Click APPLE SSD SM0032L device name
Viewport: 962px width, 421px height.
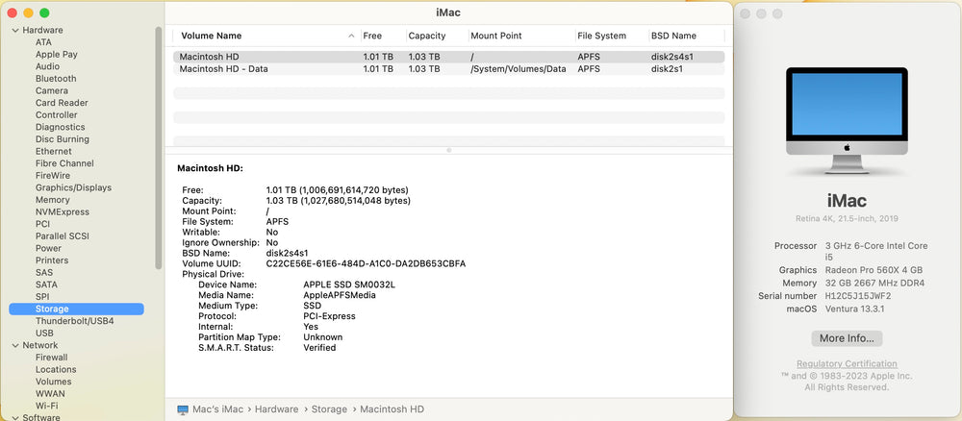(x=350, y=285)
